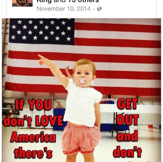Click the pacifier in the toddler's mouth

(x=83, y=81)
